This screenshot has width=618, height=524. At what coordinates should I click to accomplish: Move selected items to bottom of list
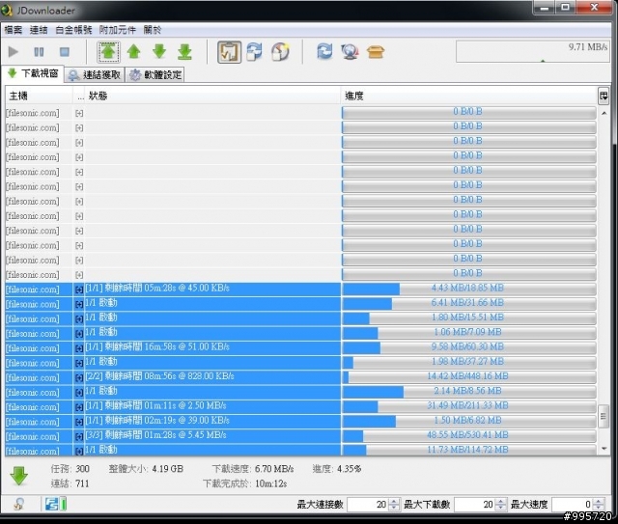[x=184, y=51]
